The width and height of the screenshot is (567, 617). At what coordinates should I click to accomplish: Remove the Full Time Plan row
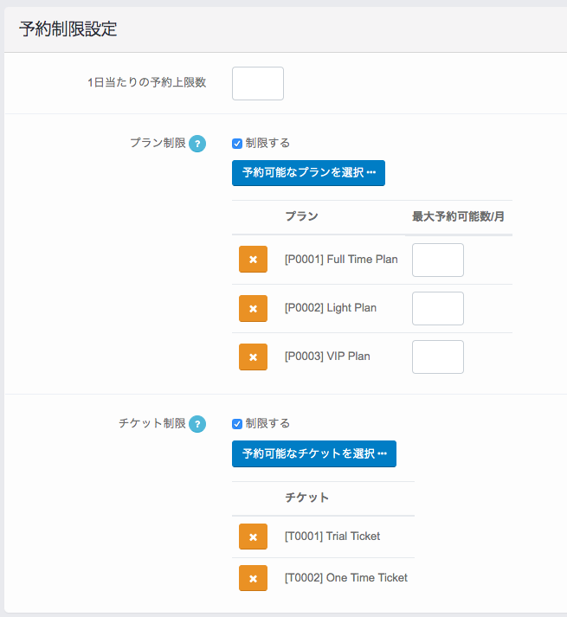click(x=253, y=260)
